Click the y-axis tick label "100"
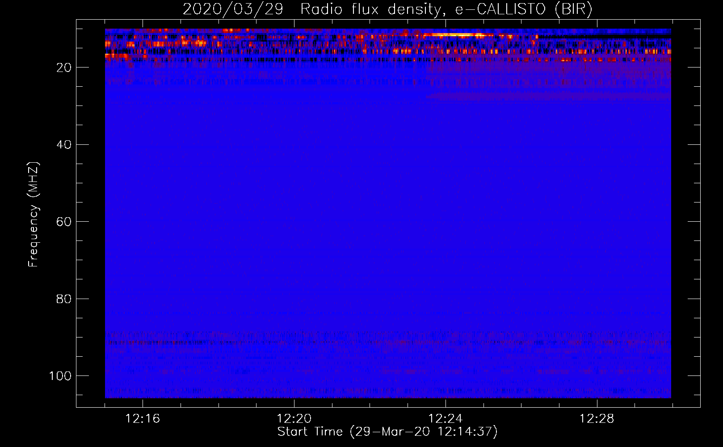 (60, 376)
